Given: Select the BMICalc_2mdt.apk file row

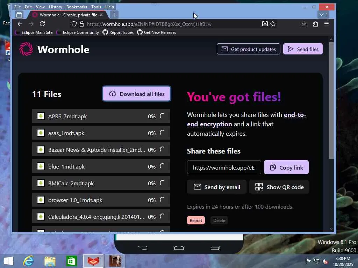Looking at the screenshot, I should click(x=101, y=183).
